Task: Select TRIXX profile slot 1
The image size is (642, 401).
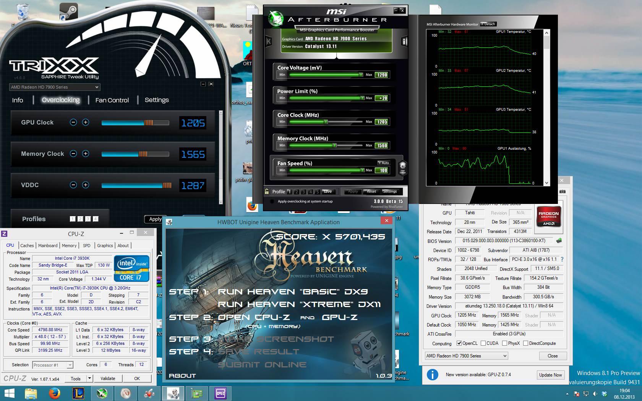Action: (x=73, y=219)
